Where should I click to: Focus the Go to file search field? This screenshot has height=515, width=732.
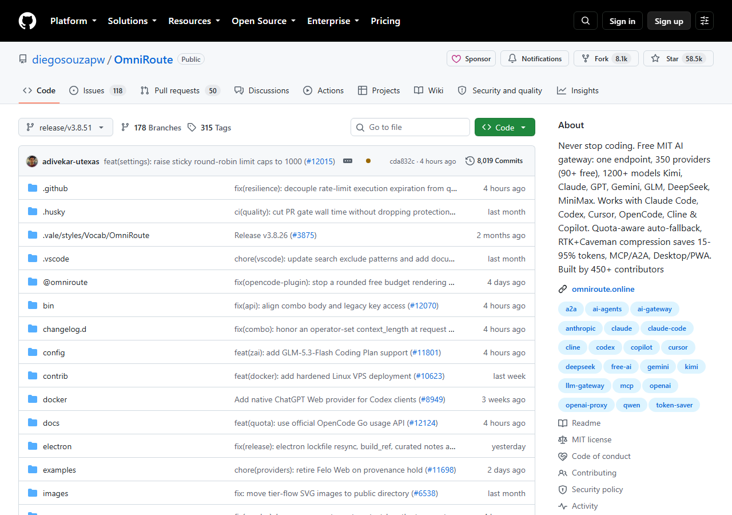pyautogui.click(x=410, y=128)
